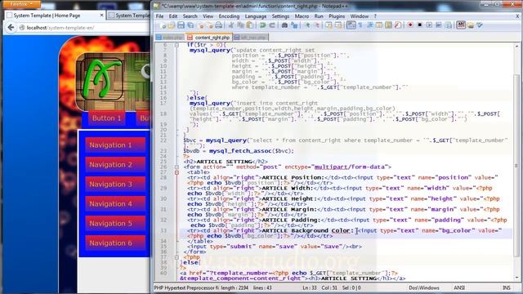Image resolution: width=523 pixels, height=294 pixels.
Task: Open the Encoding menu
Action: click(229, 16)
